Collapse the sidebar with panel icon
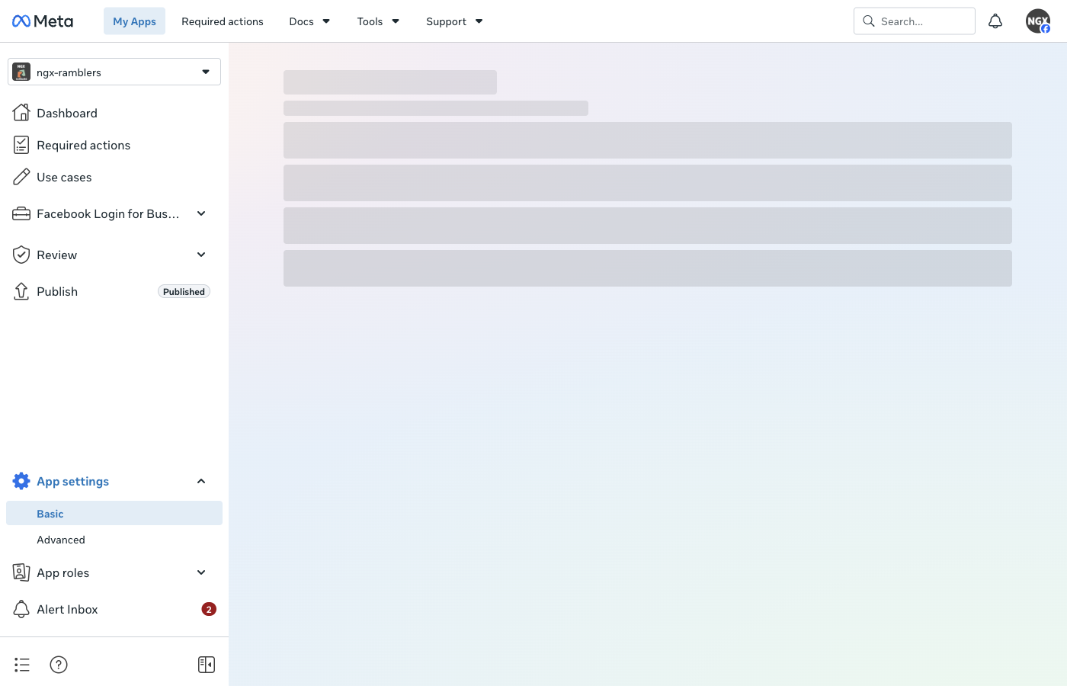Screen dimensions: 1067x686 click(x=207, y=665)
